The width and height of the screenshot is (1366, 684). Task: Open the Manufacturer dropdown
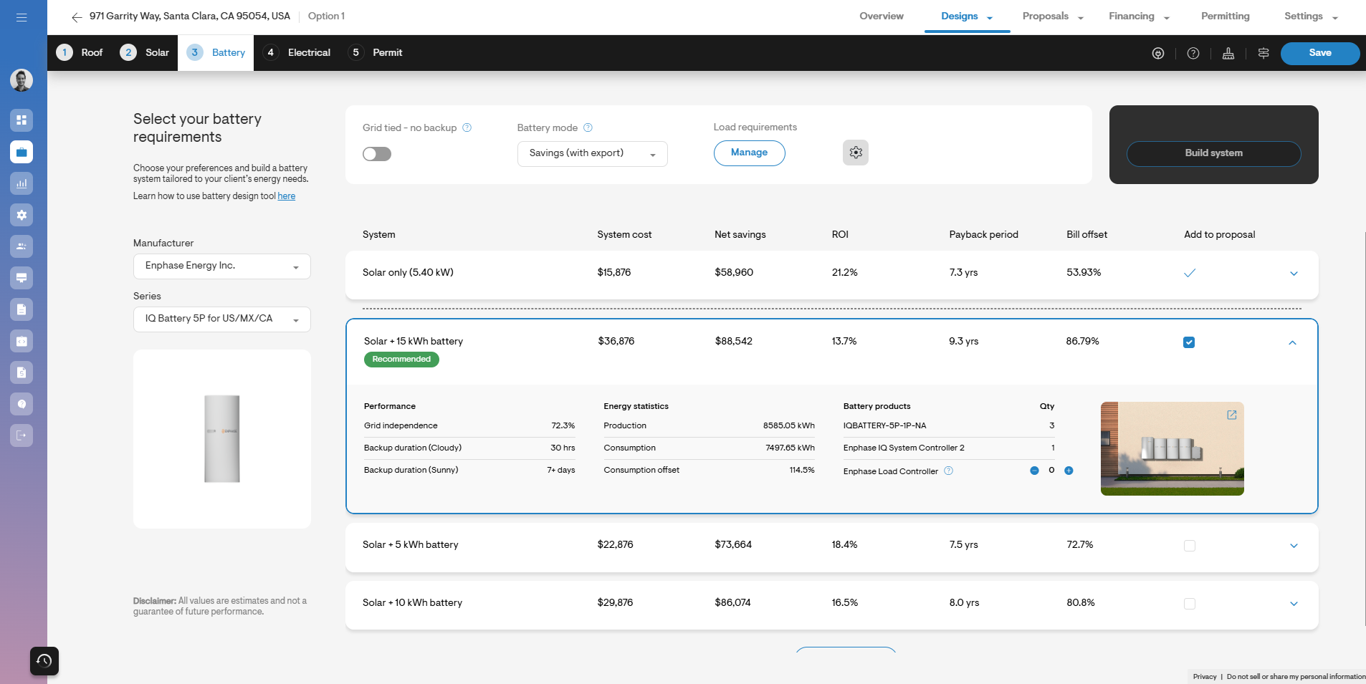tap(221, 266)
